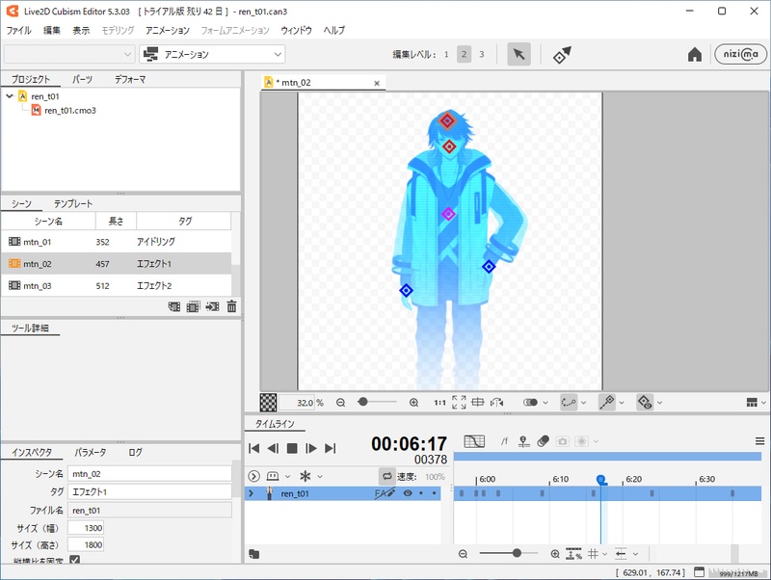Open the timeline snap align dropdown

(x=635, y=554)
